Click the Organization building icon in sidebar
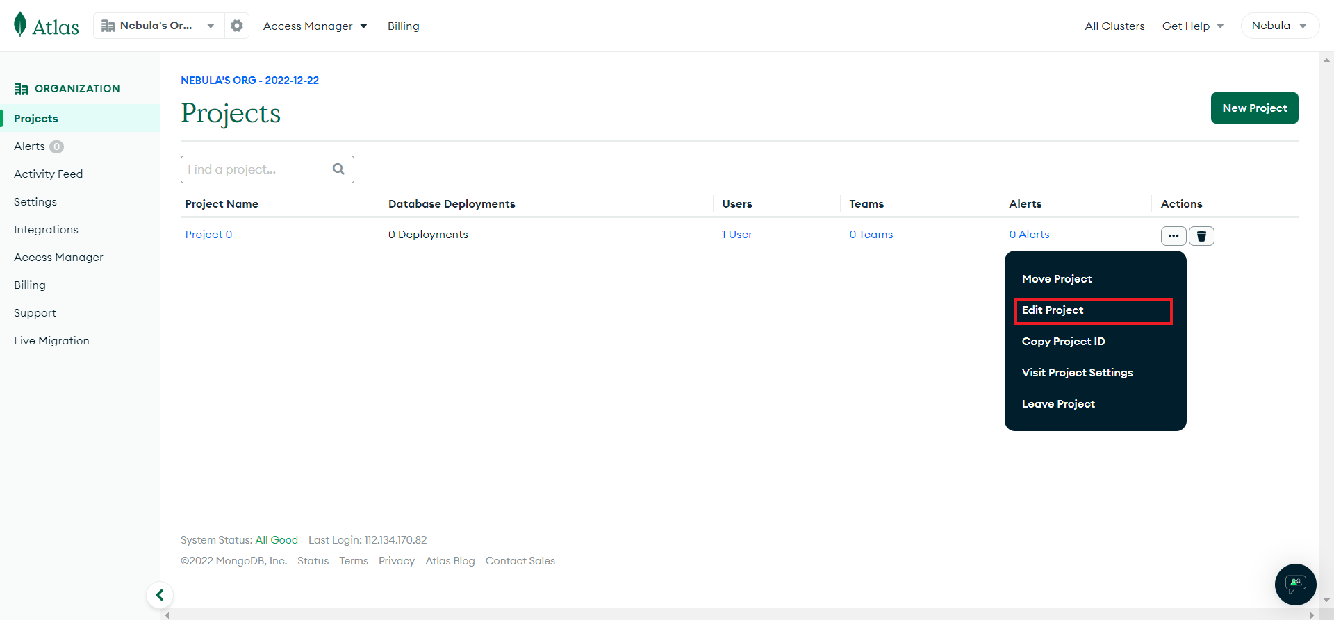This screenshot has width=1334, height=620. click(21, 89)
